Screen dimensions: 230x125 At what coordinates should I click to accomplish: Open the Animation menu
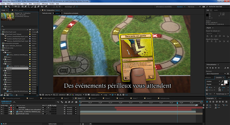click(37, 4)
